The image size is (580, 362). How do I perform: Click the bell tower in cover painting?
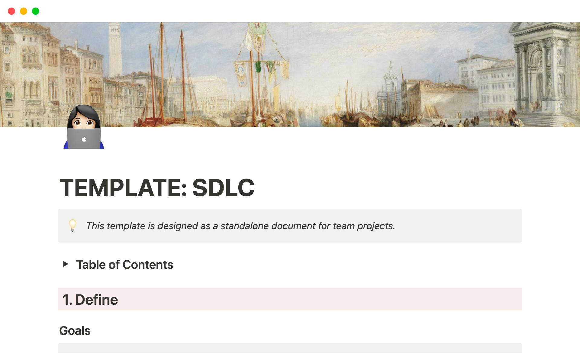click(115, 48)
